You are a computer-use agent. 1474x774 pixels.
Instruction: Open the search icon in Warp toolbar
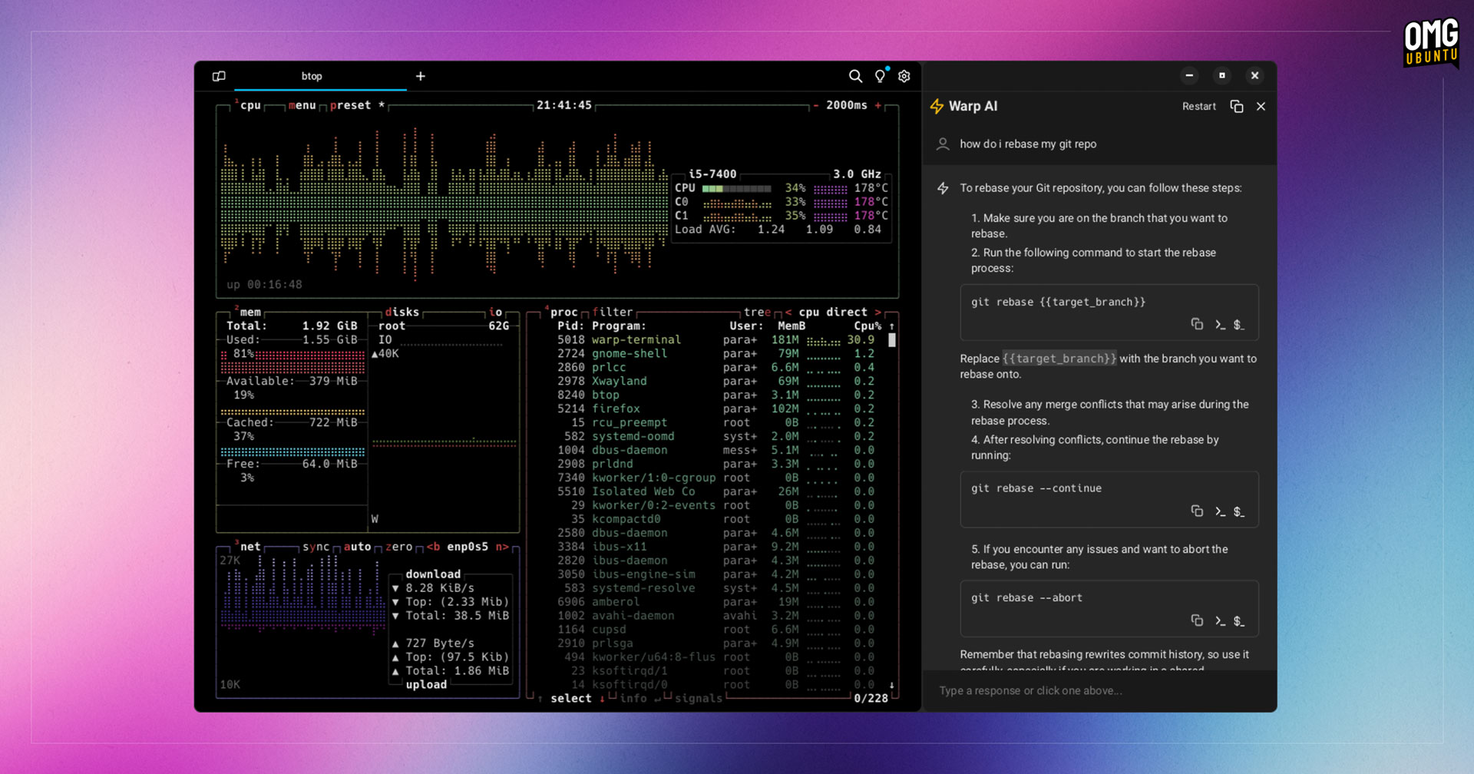855,76
